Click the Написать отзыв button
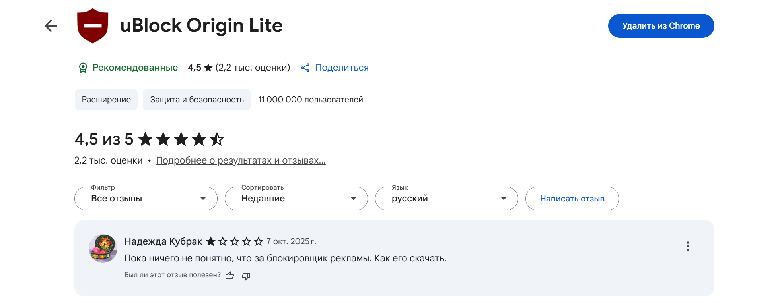 (x=572, y=199)
